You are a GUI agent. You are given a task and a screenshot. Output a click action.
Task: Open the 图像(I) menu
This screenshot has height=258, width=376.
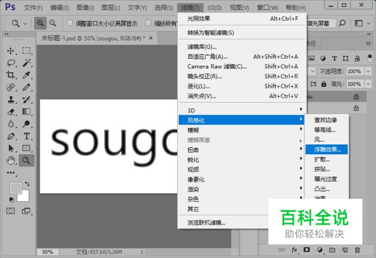(85, 8)
